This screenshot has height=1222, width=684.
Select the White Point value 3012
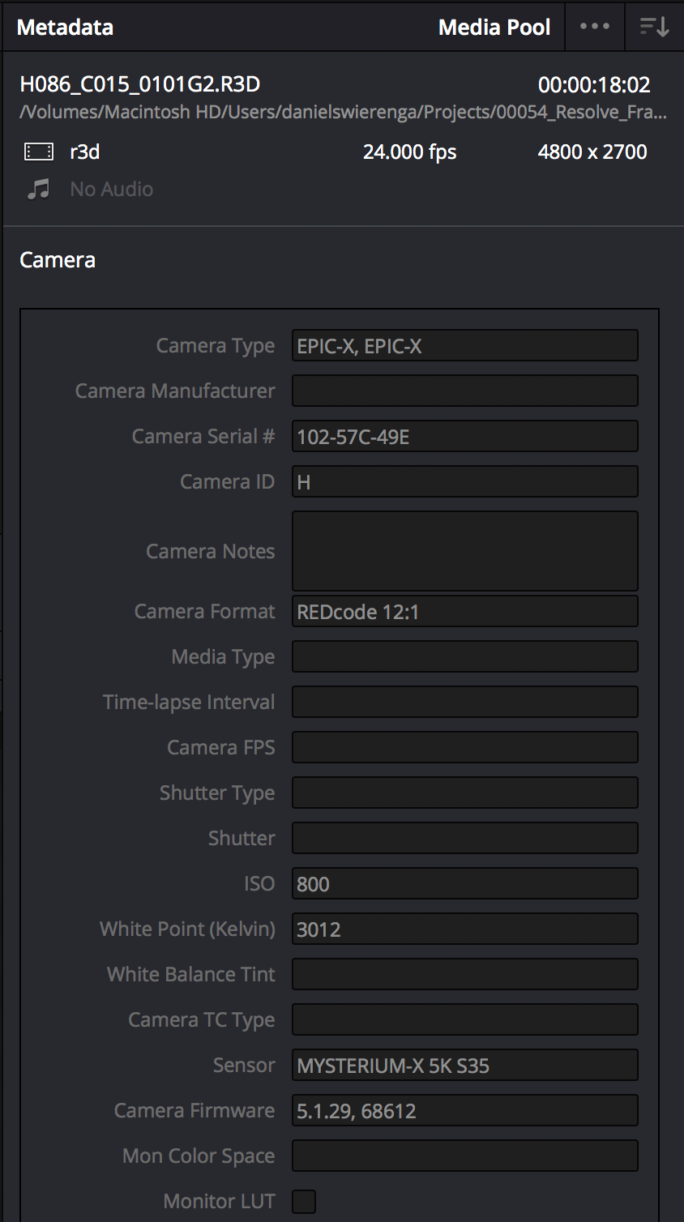[464, 929]
